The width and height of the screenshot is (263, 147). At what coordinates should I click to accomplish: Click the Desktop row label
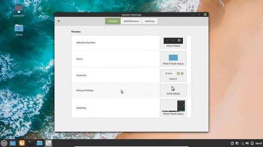81,108
